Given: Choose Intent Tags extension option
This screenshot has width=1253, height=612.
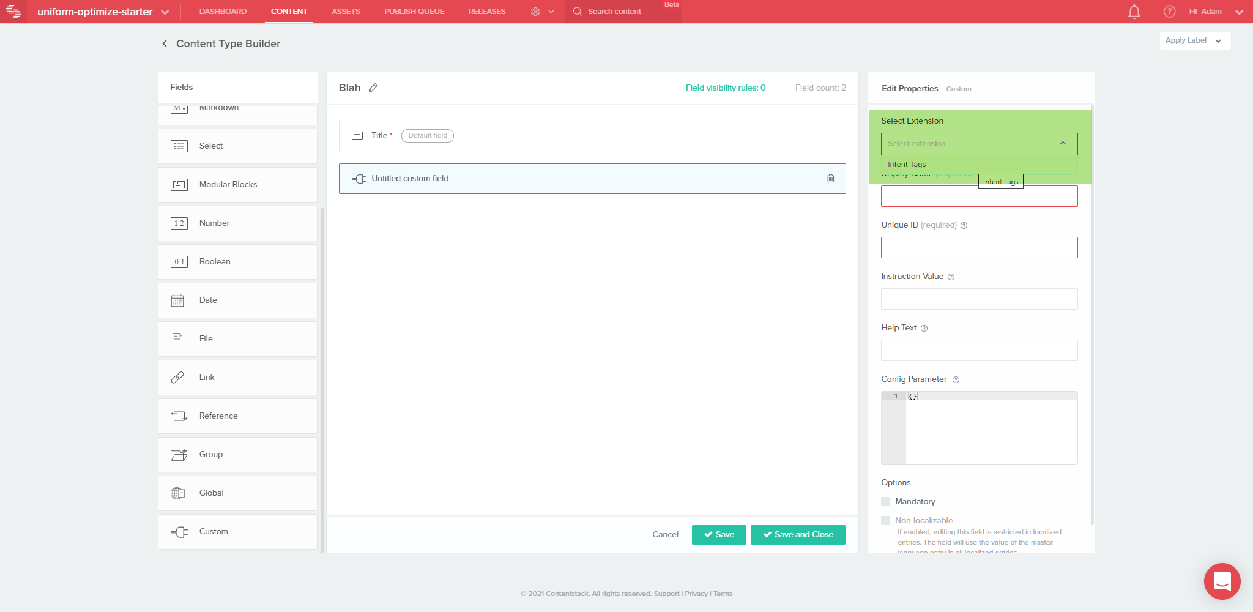Looking at the screenshot, I should pyautogui.click(x=979, y=165).
